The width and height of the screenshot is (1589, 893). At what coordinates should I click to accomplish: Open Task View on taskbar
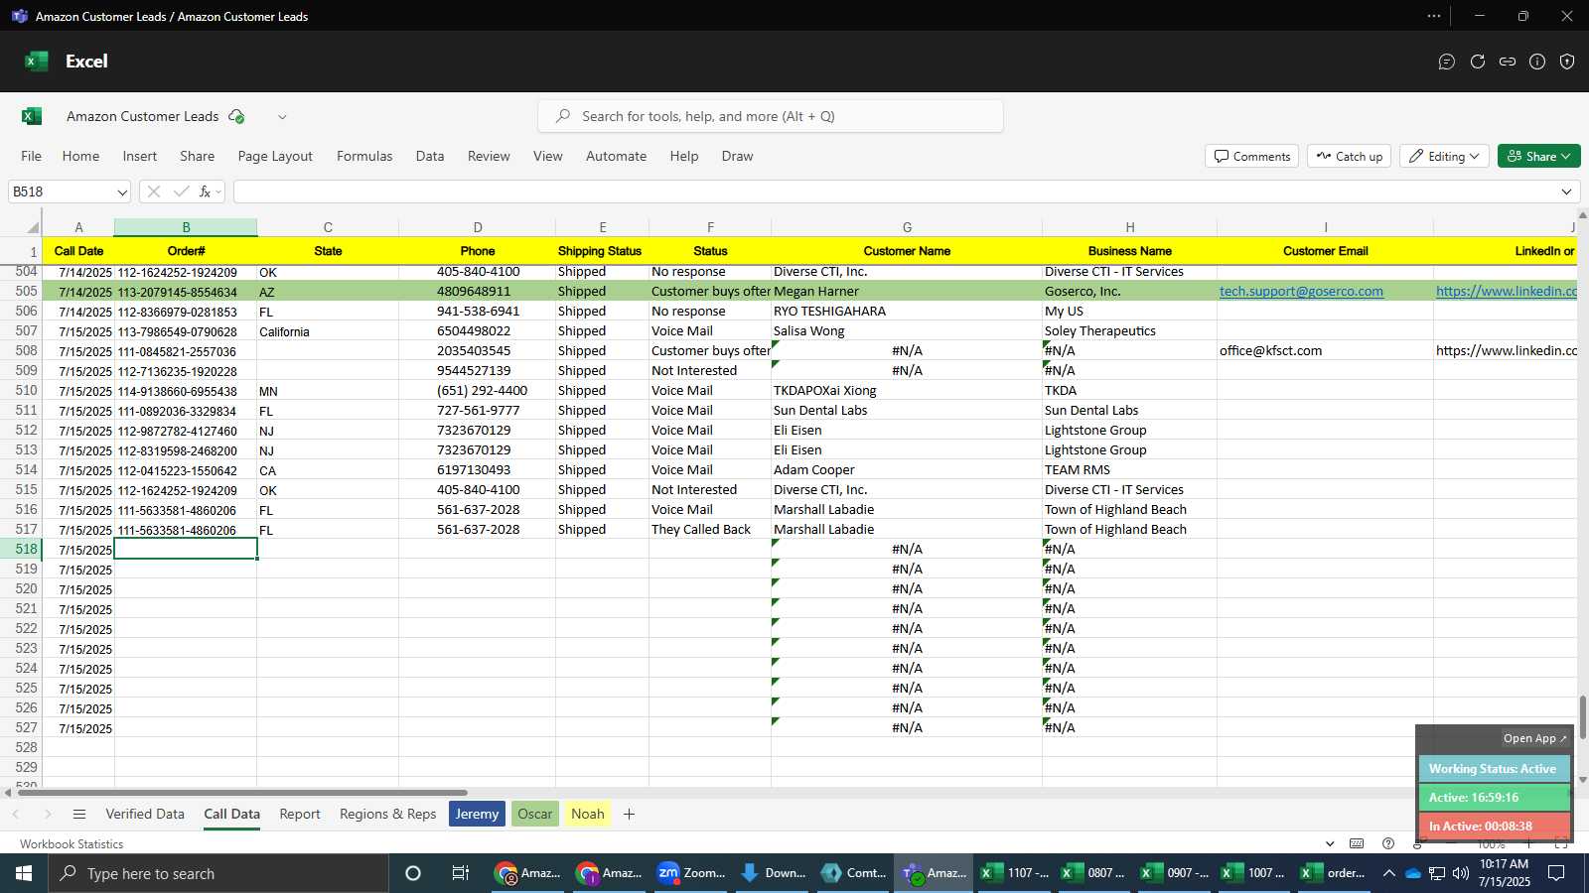point(460,873)
